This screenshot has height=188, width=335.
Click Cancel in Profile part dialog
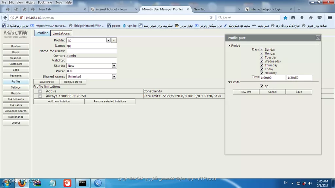(x=272, y=92)
